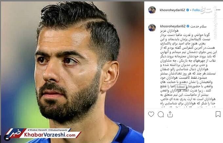Click the verified badge beside the caption username
Image resolution: width=223 pixels, height=143 pixels.
point(188,26)
